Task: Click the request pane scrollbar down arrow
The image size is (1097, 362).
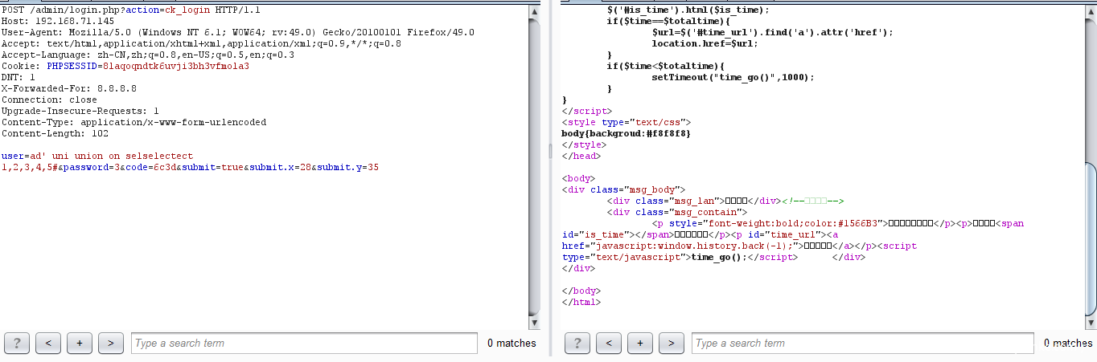Action: (534, 322)
